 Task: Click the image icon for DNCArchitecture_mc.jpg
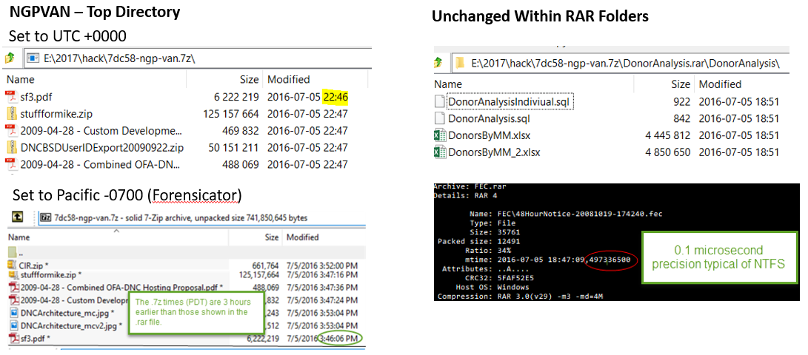tap(13, 314)
